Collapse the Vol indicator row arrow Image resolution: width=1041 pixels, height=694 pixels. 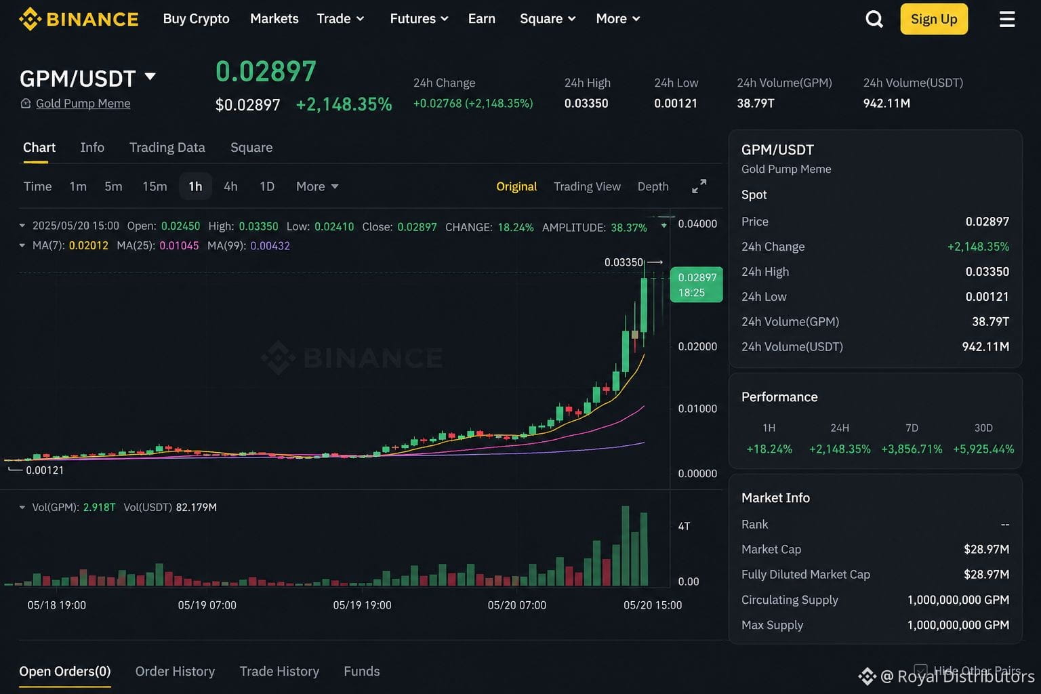22,507
